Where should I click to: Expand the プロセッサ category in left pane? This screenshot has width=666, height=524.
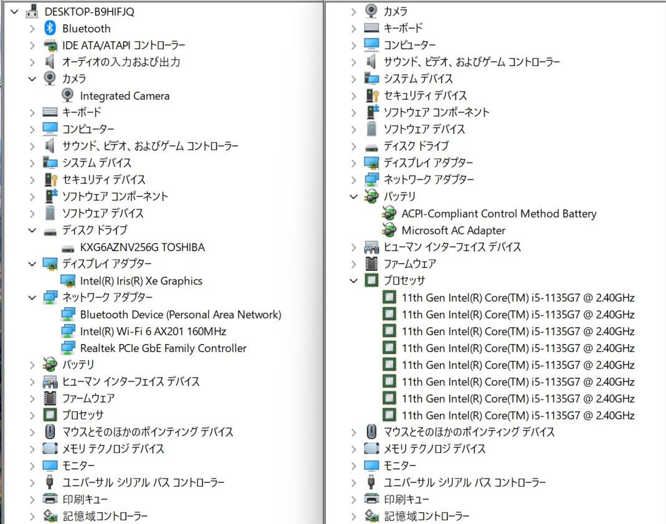click(32, 415)
